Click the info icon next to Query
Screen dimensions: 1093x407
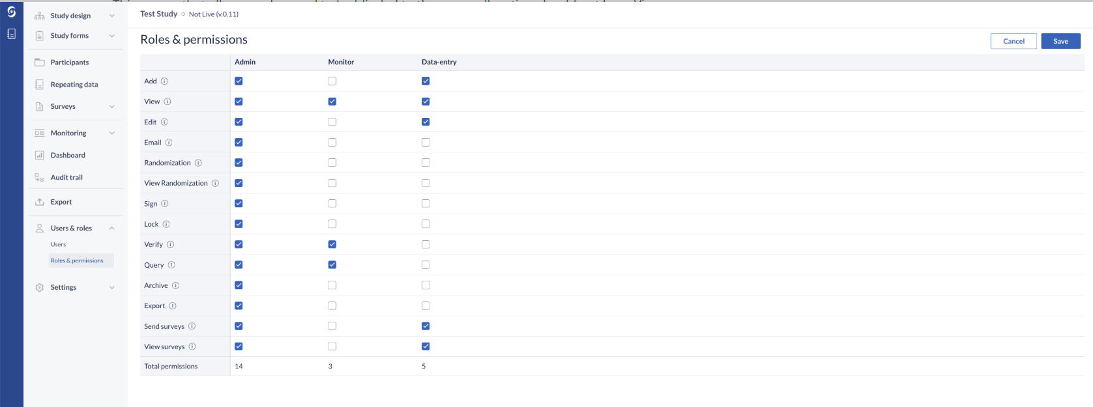coord(171,265)
